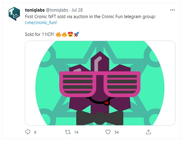The height and width of the screenshot is (141, 184).
Task: Click the heart-eyes emoji
Action: pos(70,34)
